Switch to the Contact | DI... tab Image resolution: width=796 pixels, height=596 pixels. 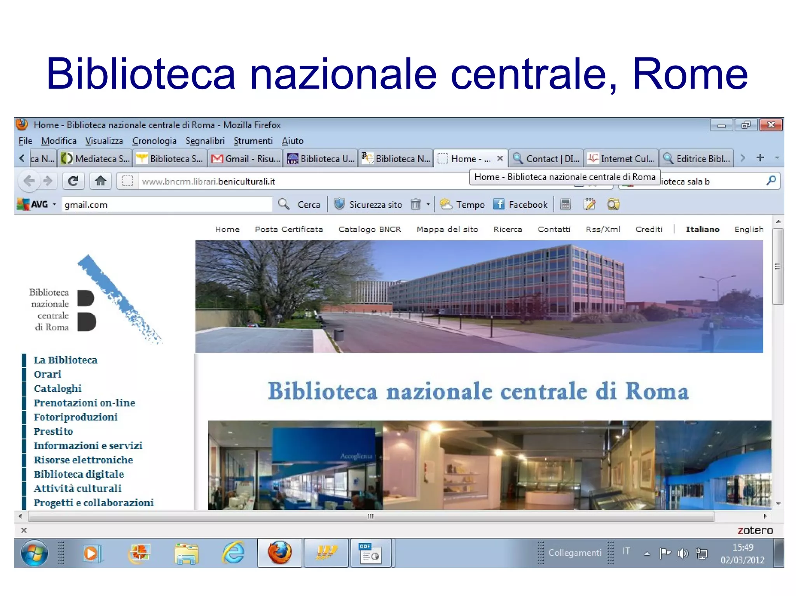coord(546,158)
